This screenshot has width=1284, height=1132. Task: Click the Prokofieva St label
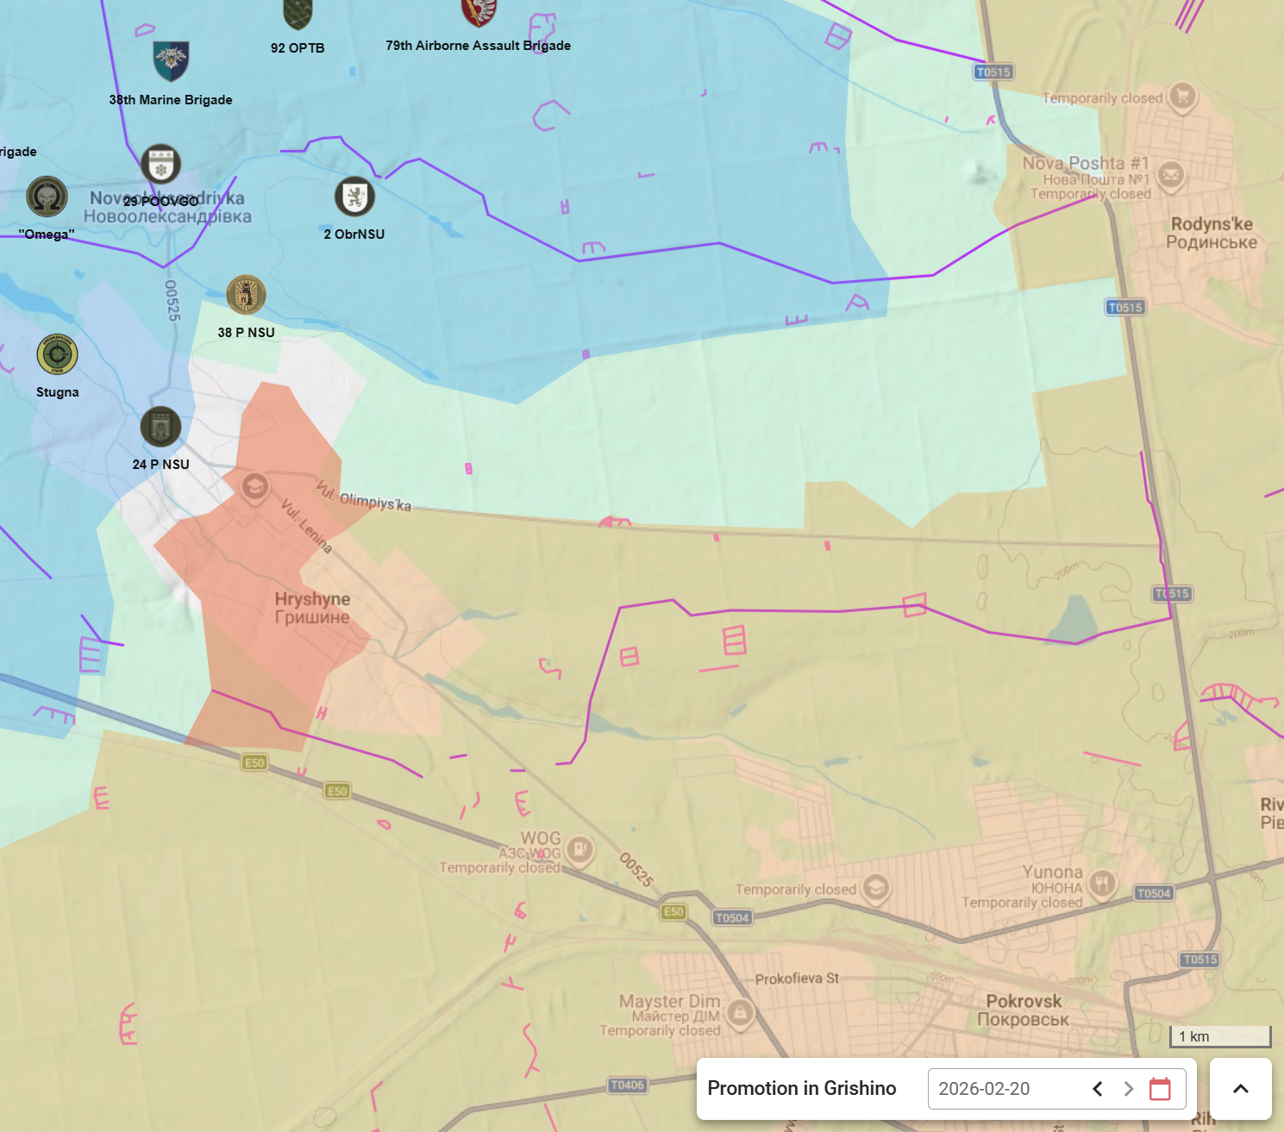(x=797, y=979)
